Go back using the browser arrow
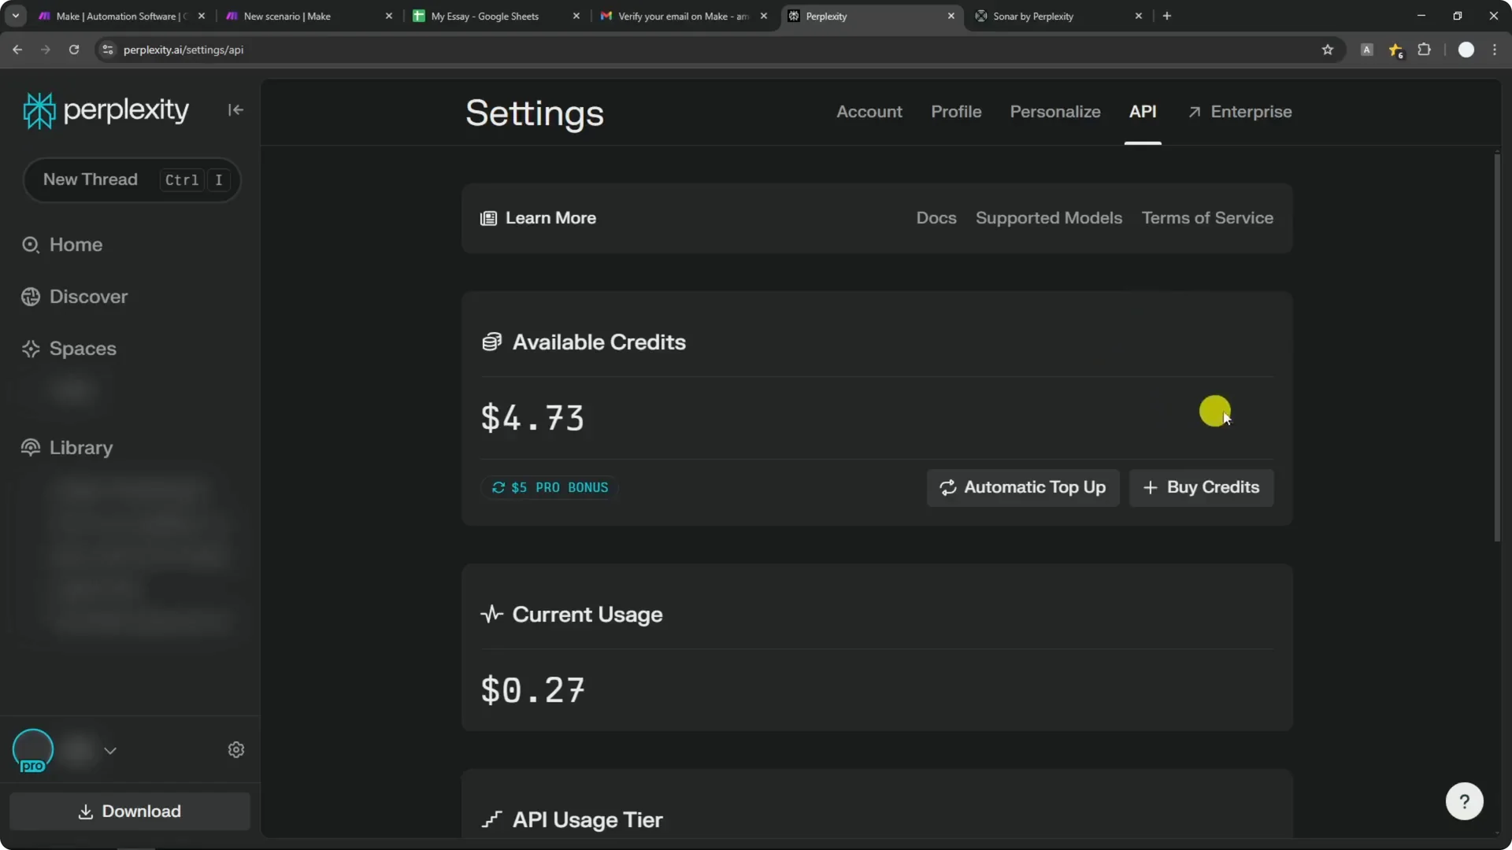This screenshot has width=1512, height=850. 17,49
